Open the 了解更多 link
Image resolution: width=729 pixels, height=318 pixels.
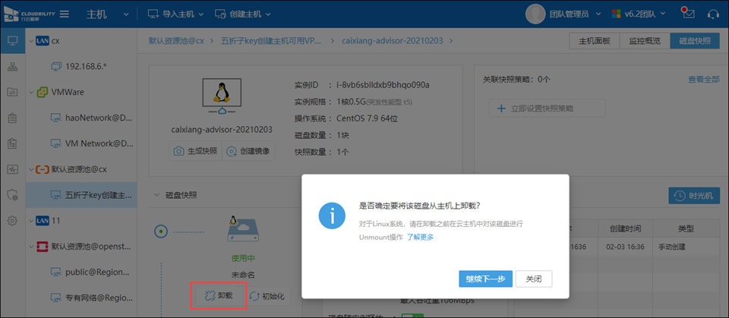[x=420, y=237]
